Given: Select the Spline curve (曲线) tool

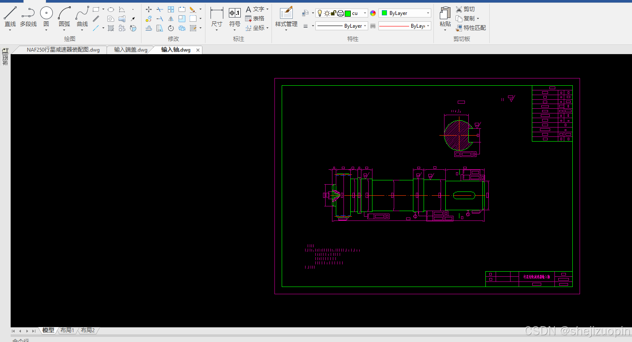Looking at the screenshot, I should 82,17.
